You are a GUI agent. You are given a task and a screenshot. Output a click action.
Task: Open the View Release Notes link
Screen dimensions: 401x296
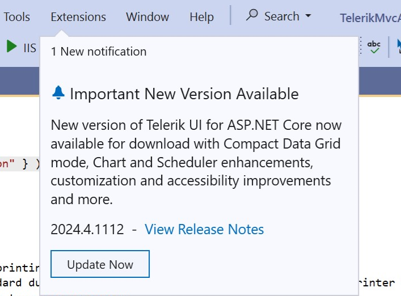click(x=204, y=230)
